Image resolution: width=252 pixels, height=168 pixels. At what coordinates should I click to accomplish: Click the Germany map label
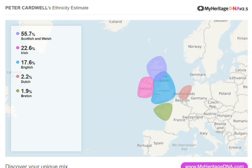(x=199, y=98)
